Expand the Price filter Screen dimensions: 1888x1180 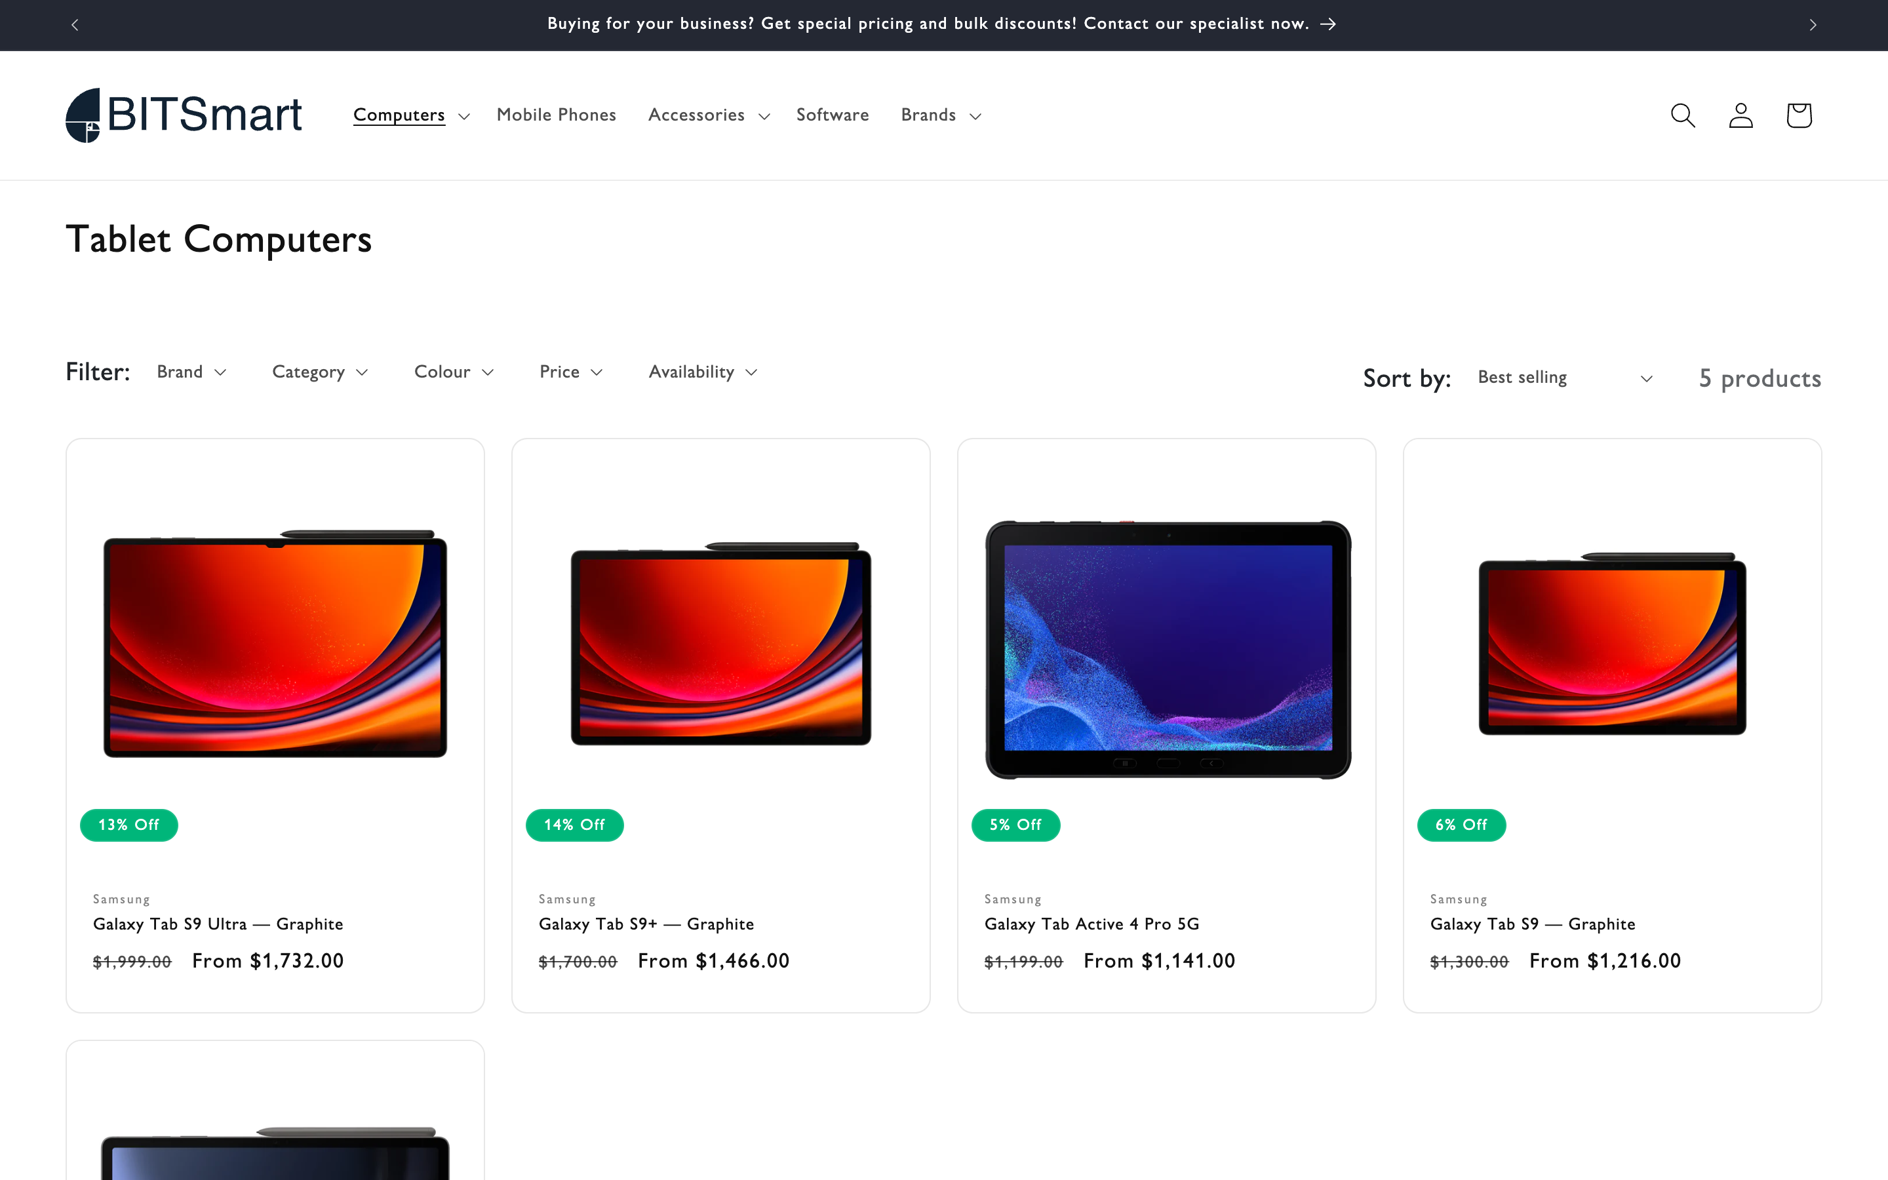570,372
